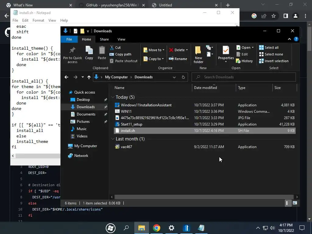Click the Copy icon in Clipboard group
Screen dimensions: 312x234
[89, 53]
